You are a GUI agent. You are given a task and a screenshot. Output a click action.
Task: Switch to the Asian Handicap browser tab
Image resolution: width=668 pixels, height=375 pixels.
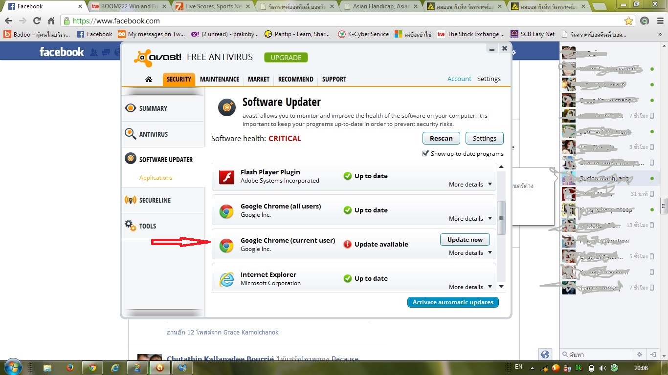(x=380, y=6)
